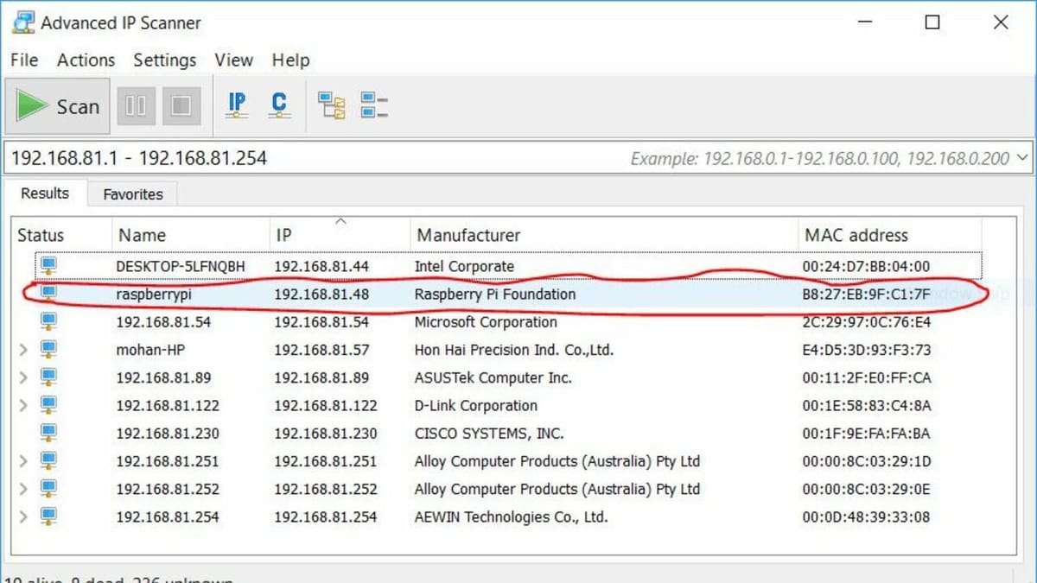
Task: Open the View menu
Action: point(233,60)
